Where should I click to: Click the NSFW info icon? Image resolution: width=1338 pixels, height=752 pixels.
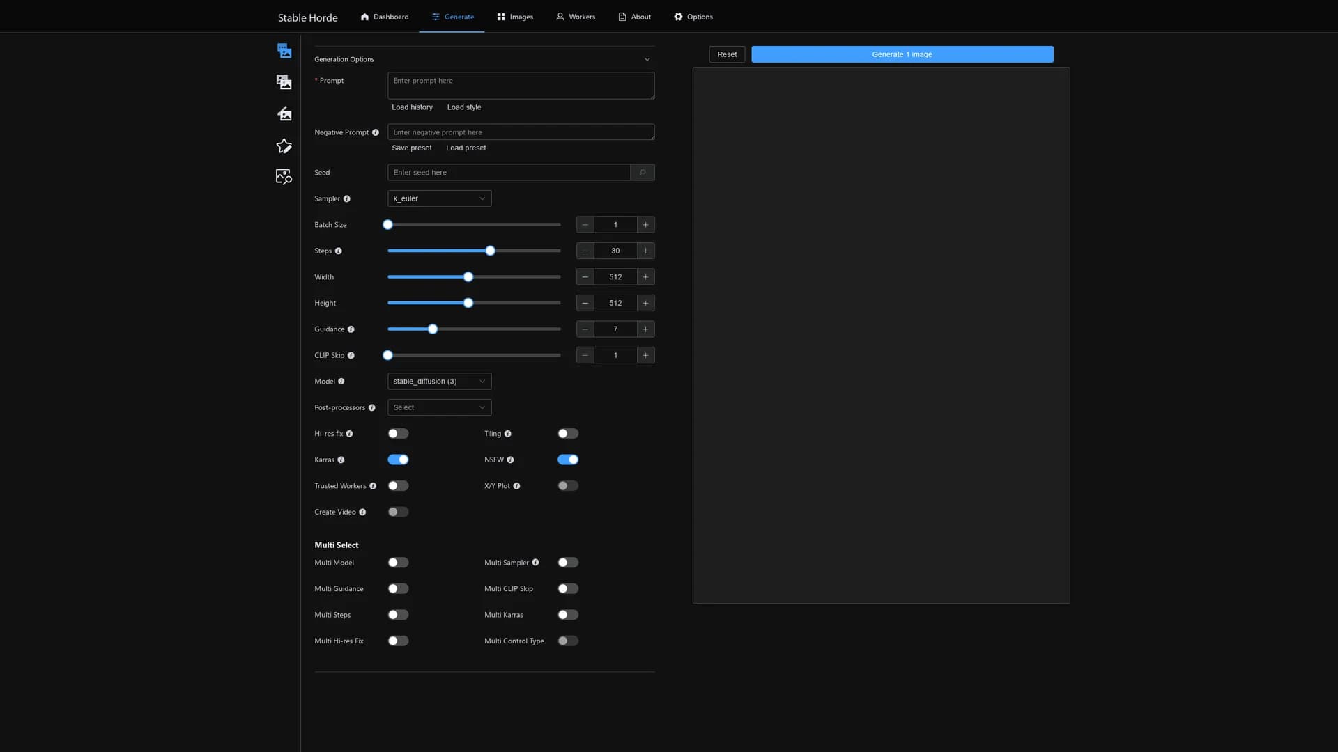pos(511,460)
